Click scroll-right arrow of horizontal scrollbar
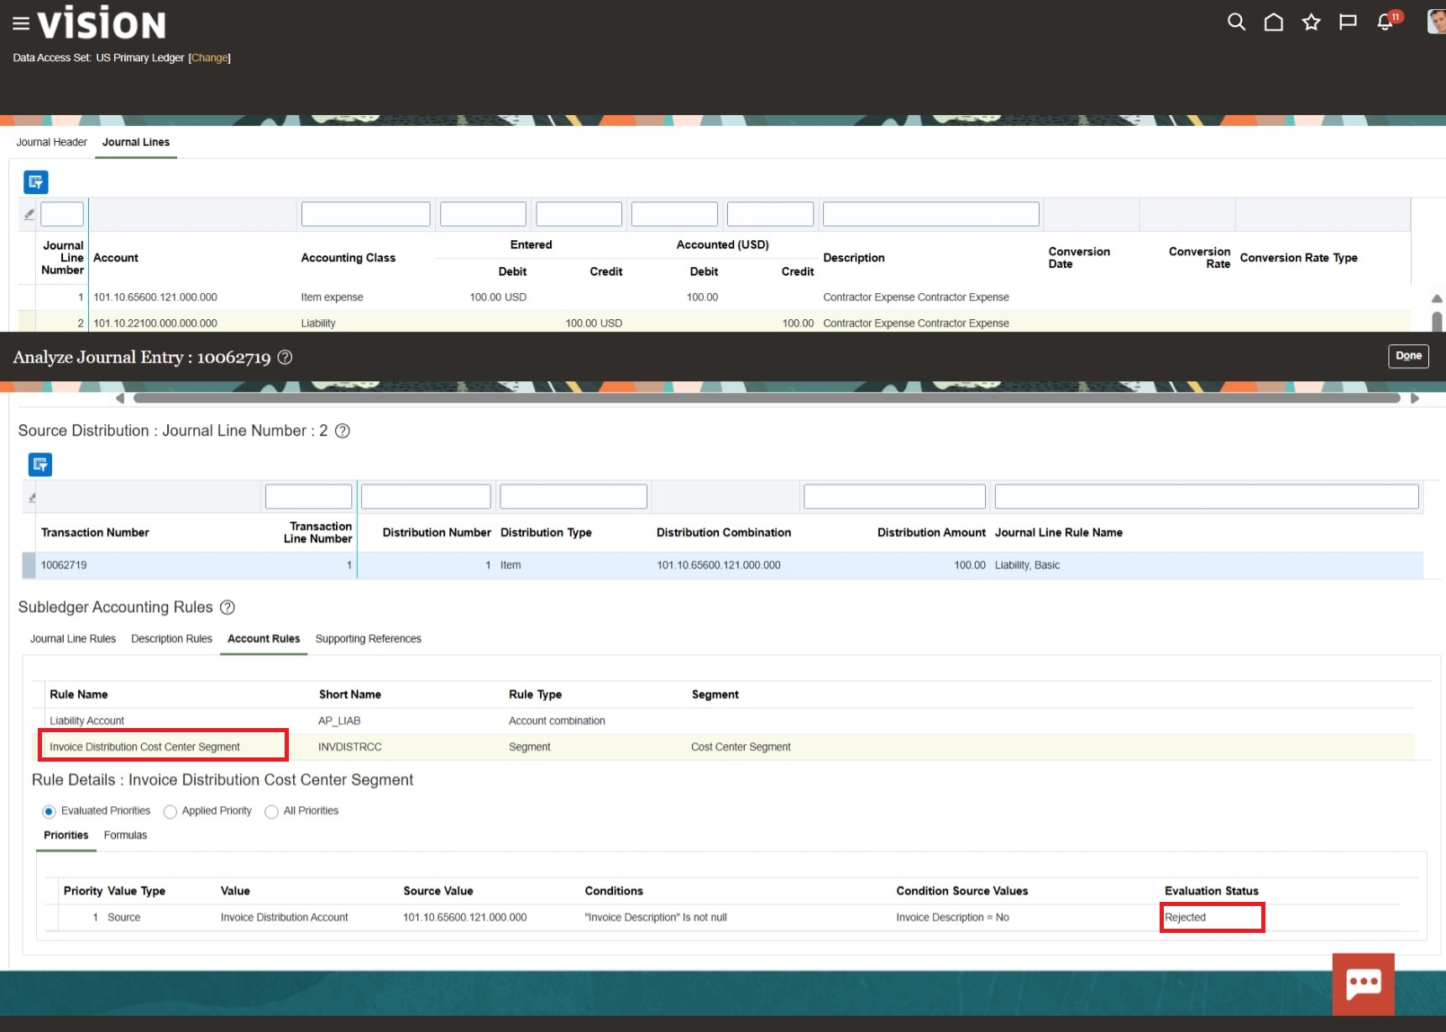Image resolution: width=1446 pixels, height=1032 pixels. (1414, 398)
